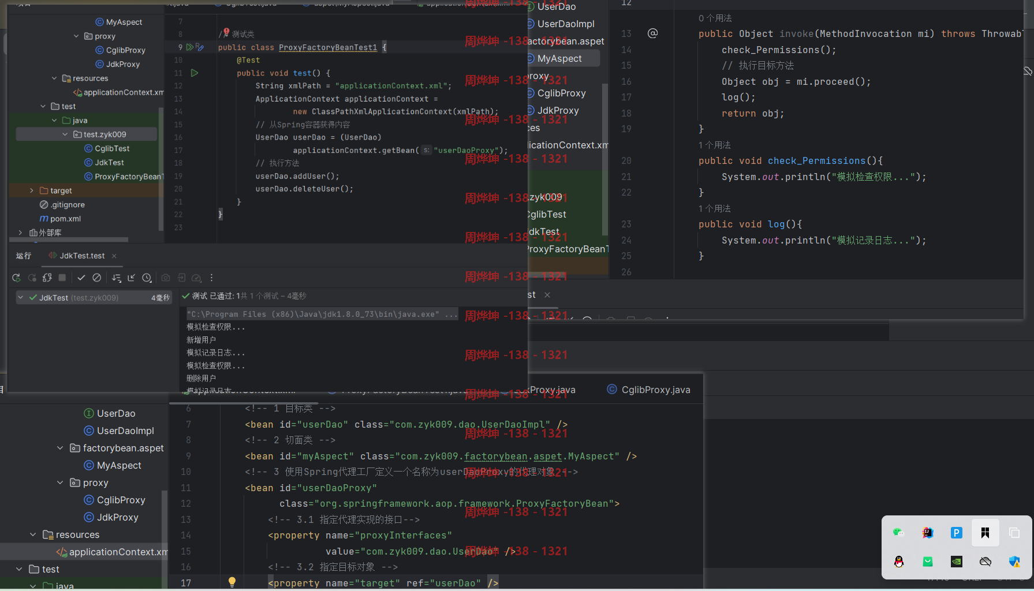Open UserDaoImpl in the lower project tree

click(119, 431)
